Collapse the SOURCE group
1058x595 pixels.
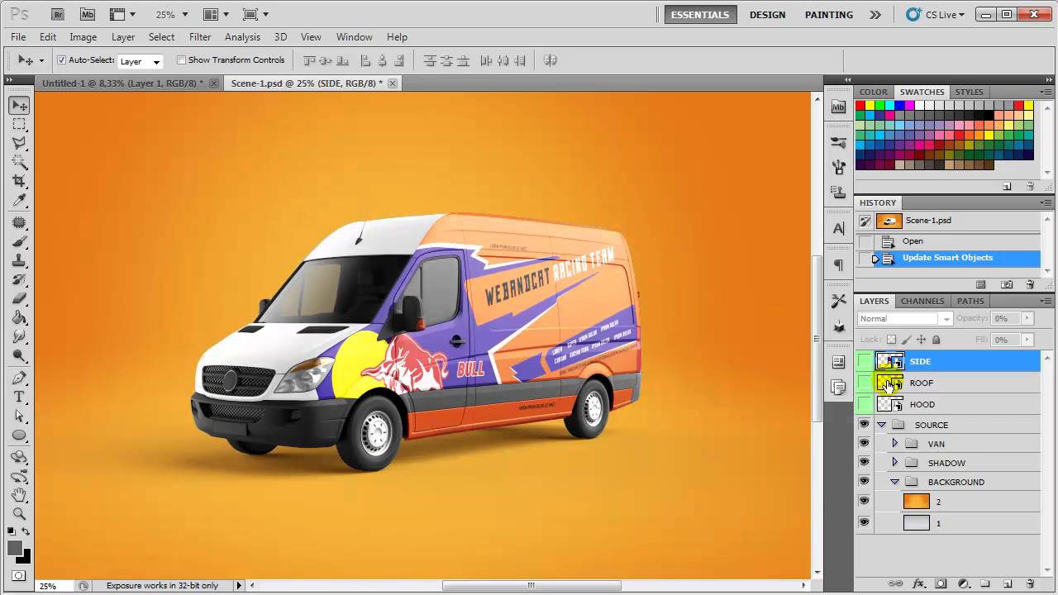(881, 425)
